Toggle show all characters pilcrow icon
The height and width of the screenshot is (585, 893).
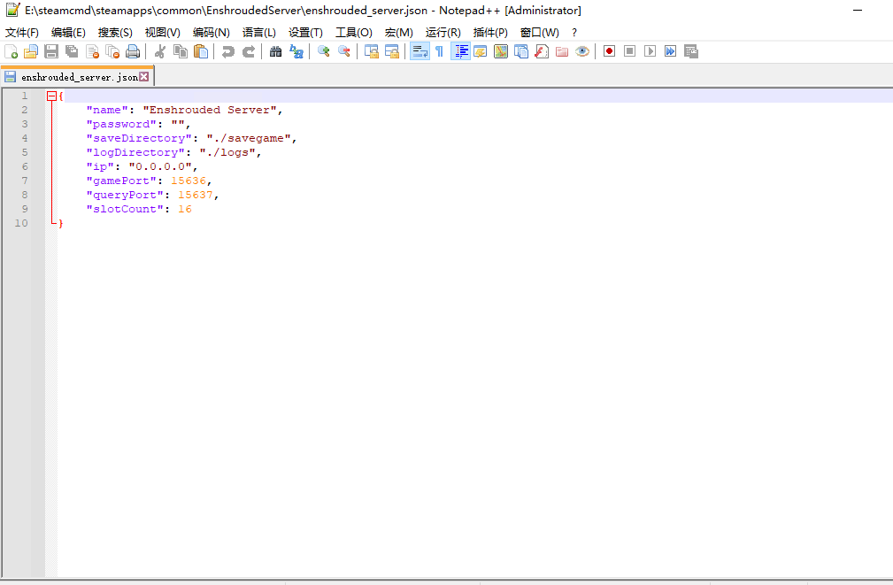[439, 51]
